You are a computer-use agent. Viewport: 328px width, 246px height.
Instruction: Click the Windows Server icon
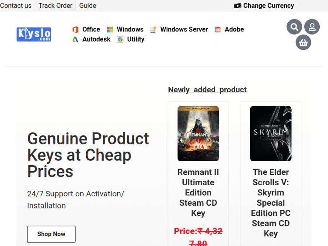pos(153,30)
